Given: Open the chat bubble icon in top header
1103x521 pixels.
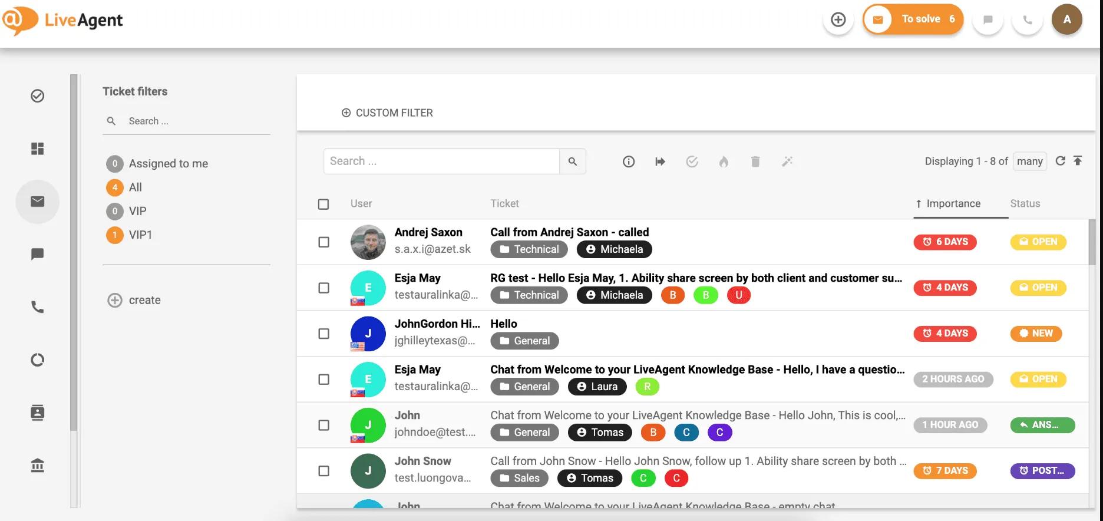Looking at the screenshot, I should (x=988, y=19).
